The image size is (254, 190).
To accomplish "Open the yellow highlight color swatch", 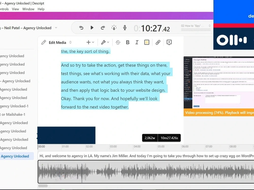I will click(x=147, y=42).
